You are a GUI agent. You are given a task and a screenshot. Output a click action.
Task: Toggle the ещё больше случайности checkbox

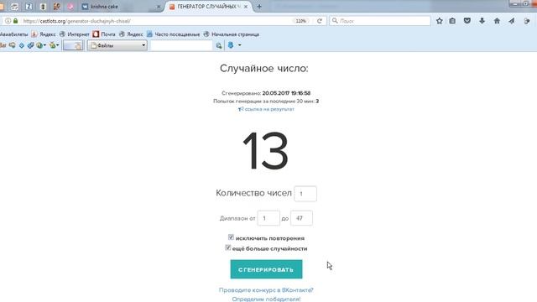coord(227,247)
